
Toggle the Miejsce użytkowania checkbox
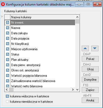pos(7,49)
